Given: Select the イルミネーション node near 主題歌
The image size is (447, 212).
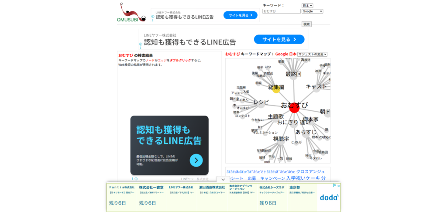Looking at the screenshot, I should (x=265, y=133).
